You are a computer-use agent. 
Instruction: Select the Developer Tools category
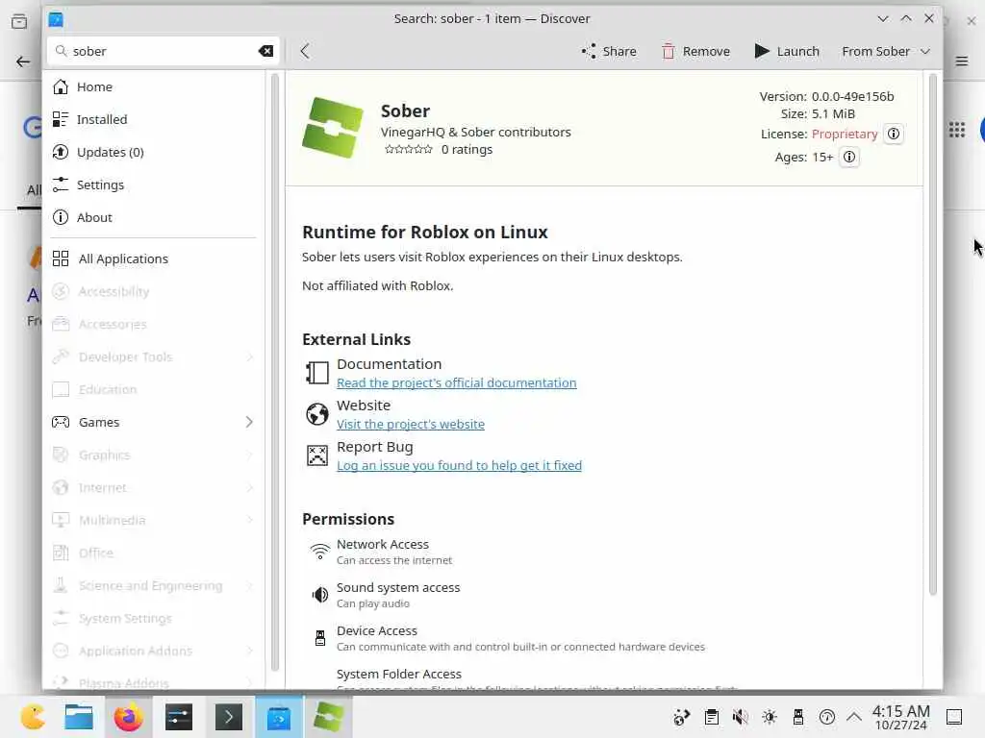pos(153,357)
